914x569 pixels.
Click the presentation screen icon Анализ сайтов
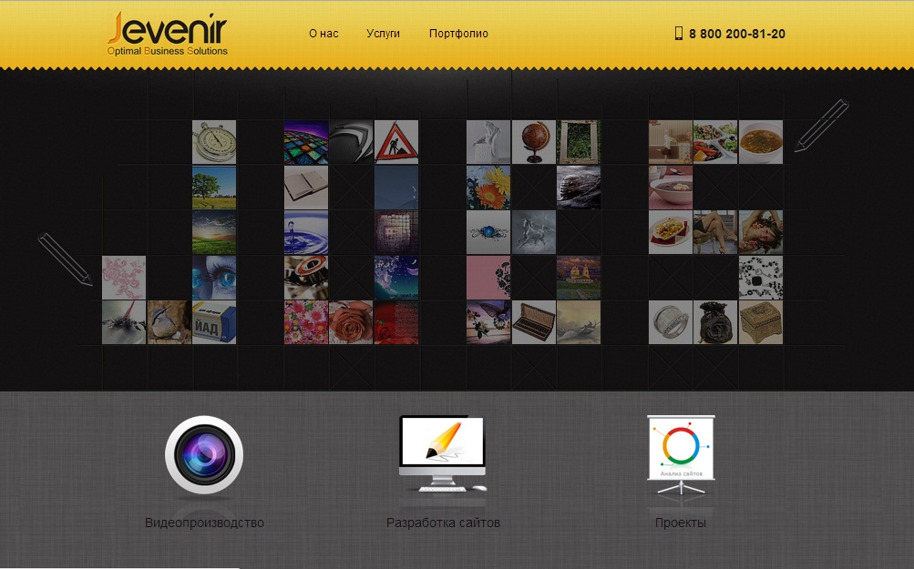pyautogui.click(x=681, y=455)
